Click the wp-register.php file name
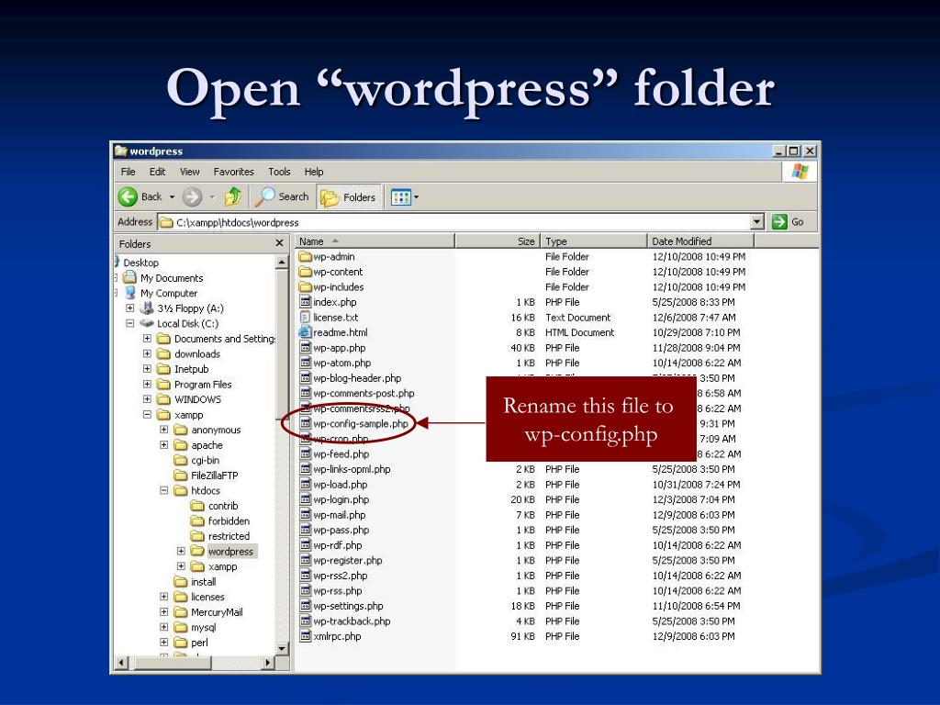 click(x=348, y=561)
